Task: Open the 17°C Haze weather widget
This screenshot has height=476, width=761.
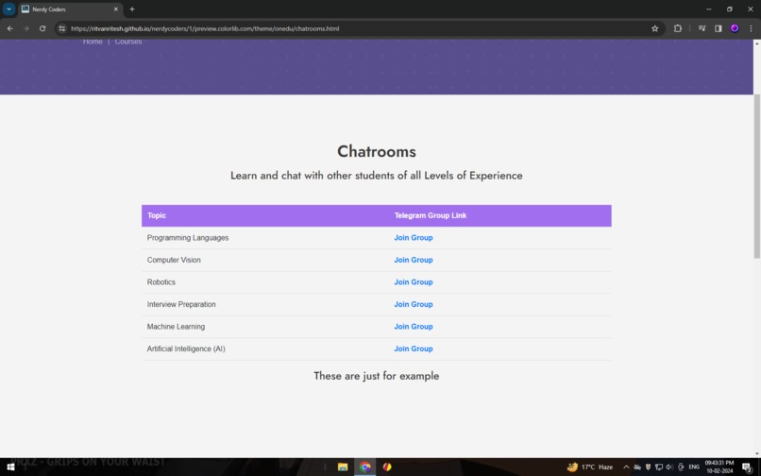Action: [590, 467]
